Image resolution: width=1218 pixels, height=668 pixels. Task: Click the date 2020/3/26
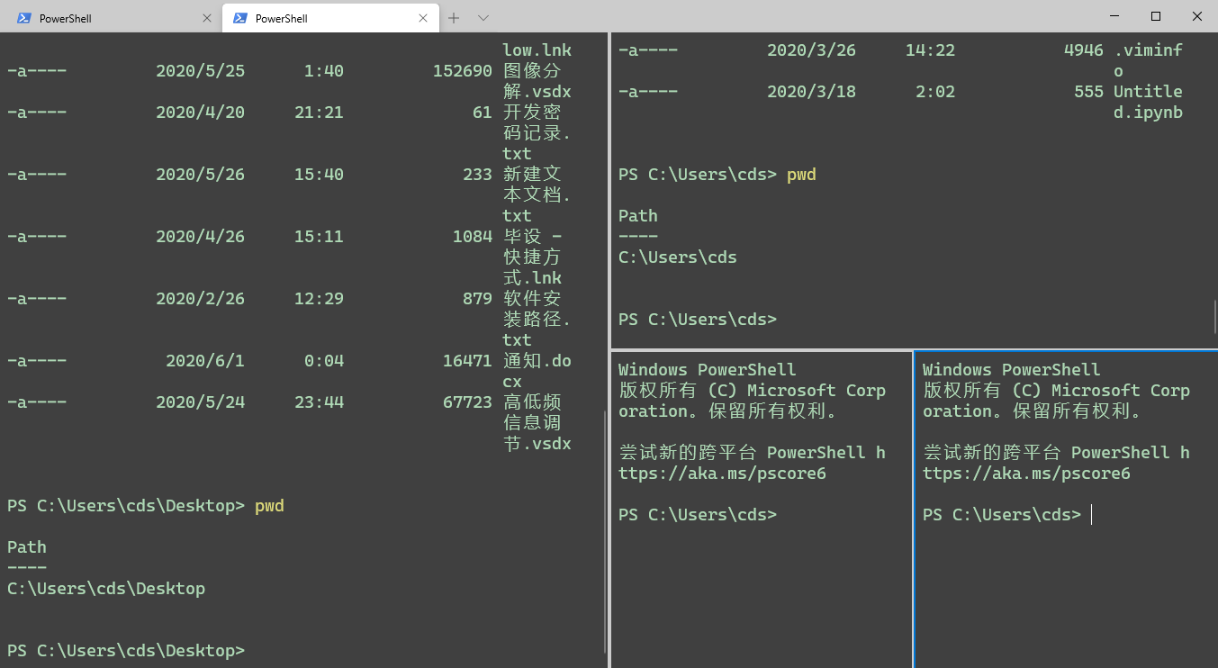(811, 50)
